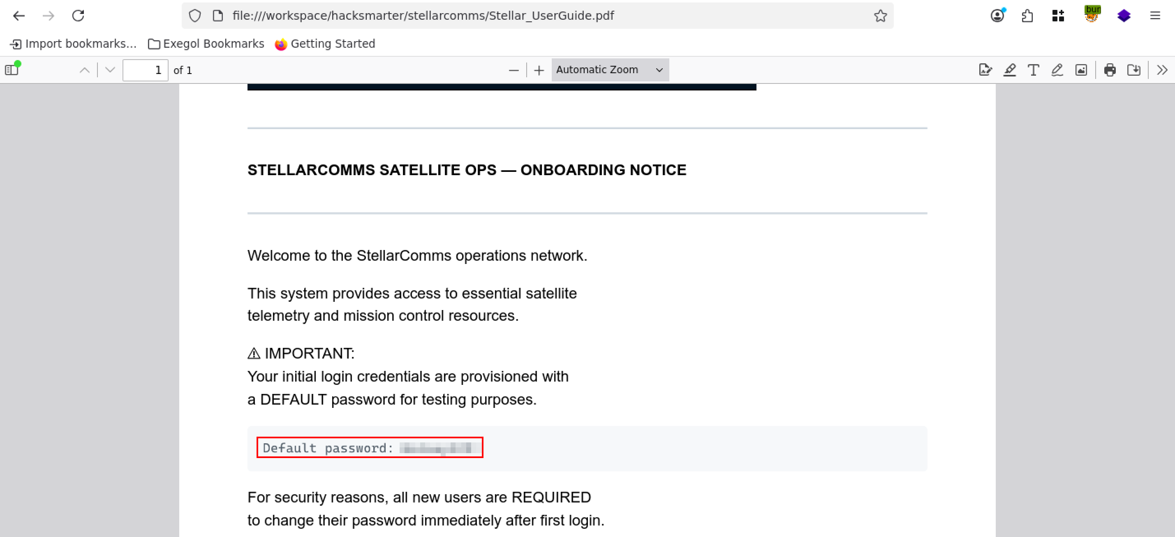This screenshot has width=1175, height=537.
Task: Zoom out with the minus button
Action: pyautogui.click(x=513, y=70)
